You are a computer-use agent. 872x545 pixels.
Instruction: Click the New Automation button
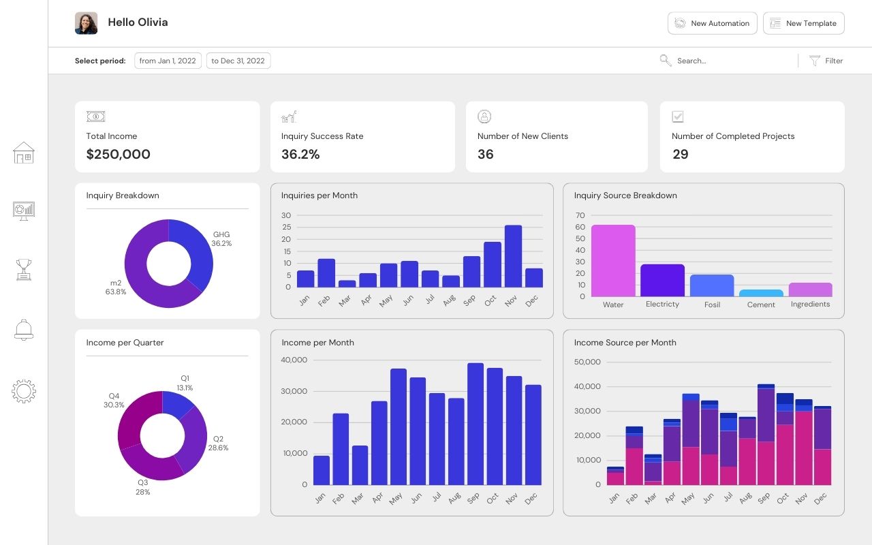713,23
